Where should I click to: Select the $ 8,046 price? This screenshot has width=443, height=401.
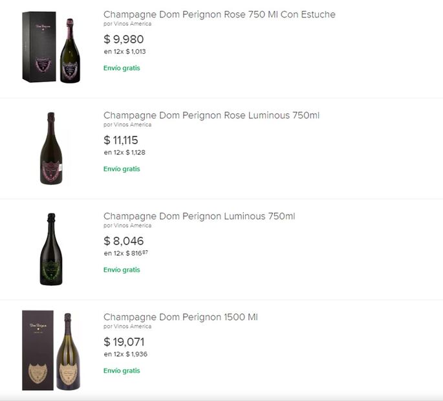pos(124,241)
